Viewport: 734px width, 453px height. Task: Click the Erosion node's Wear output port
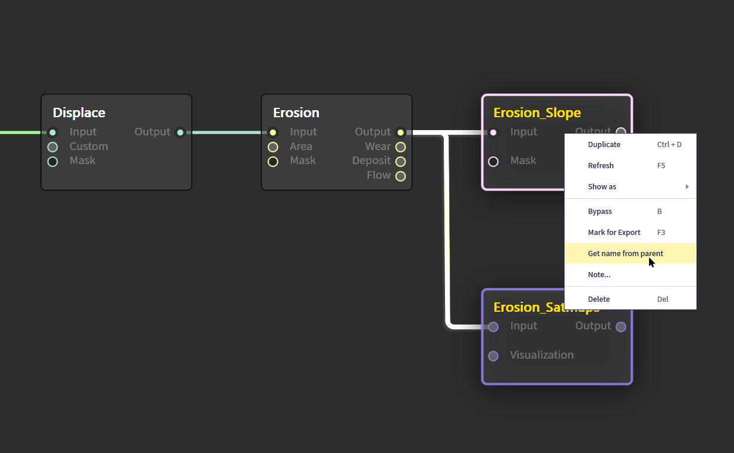point(400,147)
